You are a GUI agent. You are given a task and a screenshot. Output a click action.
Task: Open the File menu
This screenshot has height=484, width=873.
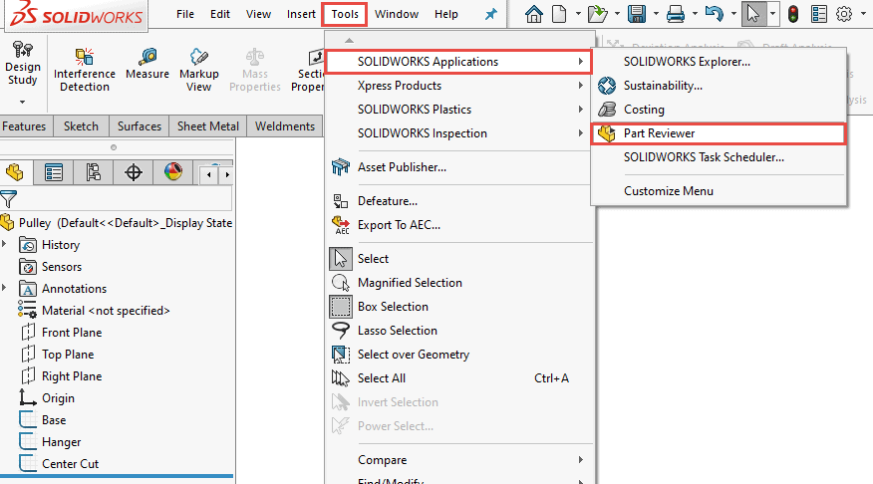(184, 14)
